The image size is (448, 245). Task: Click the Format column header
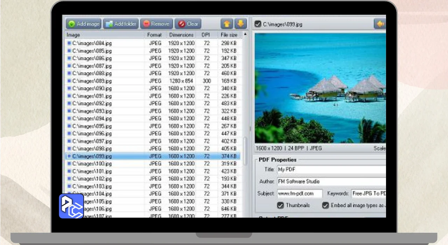coord(154,35)
